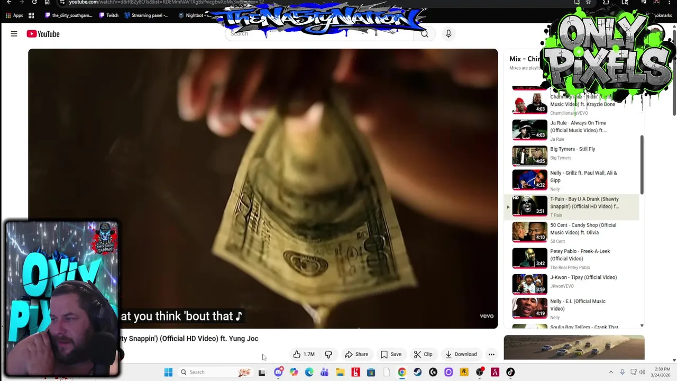The width and height of the screenshot is (677, 381).
Task: Open Nelly - E.I. (Official Music Video) title
Action: 578,305
